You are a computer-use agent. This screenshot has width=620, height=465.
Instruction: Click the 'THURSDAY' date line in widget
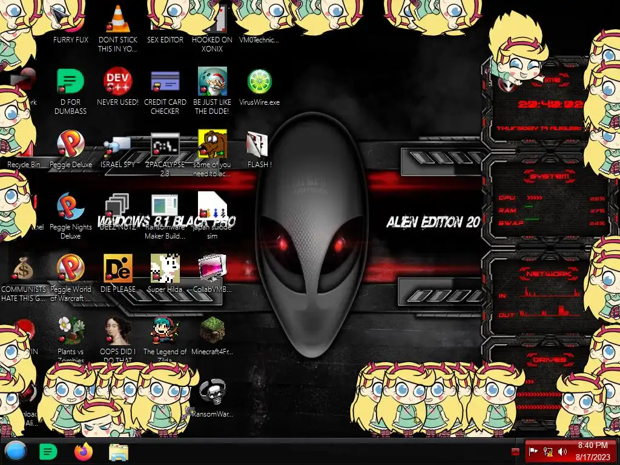point(538,128)
